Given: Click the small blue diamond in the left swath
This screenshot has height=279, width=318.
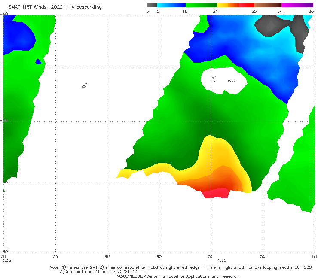Looking at the screenshot, I should pos(38,62).
